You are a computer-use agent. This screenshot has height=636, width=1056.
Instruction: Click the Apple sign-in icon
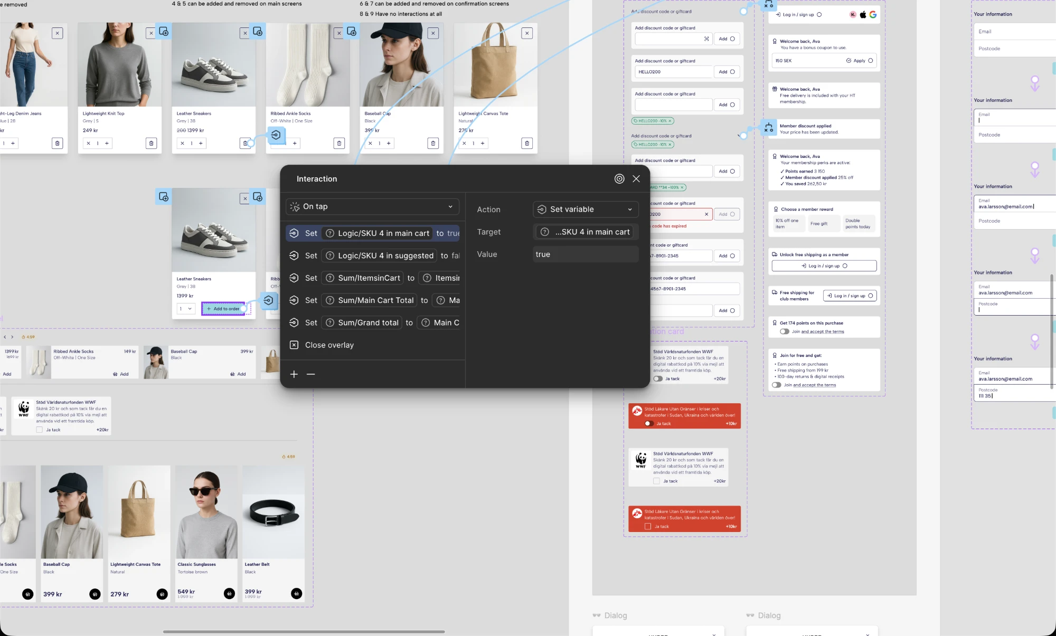pyautogui.click(x=863, y=15)
